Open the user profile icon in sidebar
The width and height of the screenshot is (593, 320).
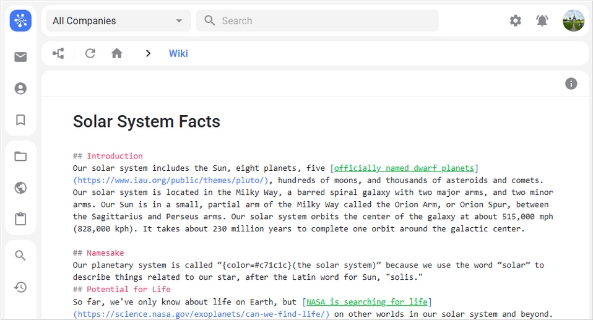(20, 89)
